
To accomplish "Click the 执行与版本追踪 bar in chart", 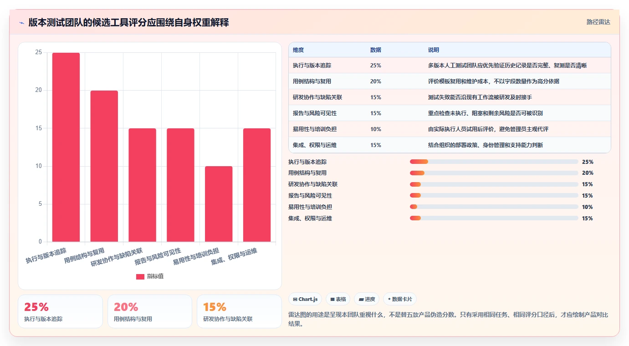I will (x=66, y=147).
